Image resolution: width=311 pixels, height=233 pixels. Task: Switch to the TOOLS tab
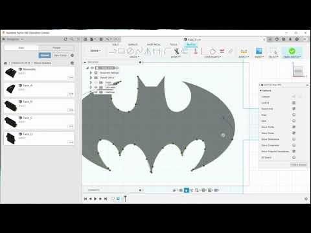pyautogui.click(x=174, y=45)
